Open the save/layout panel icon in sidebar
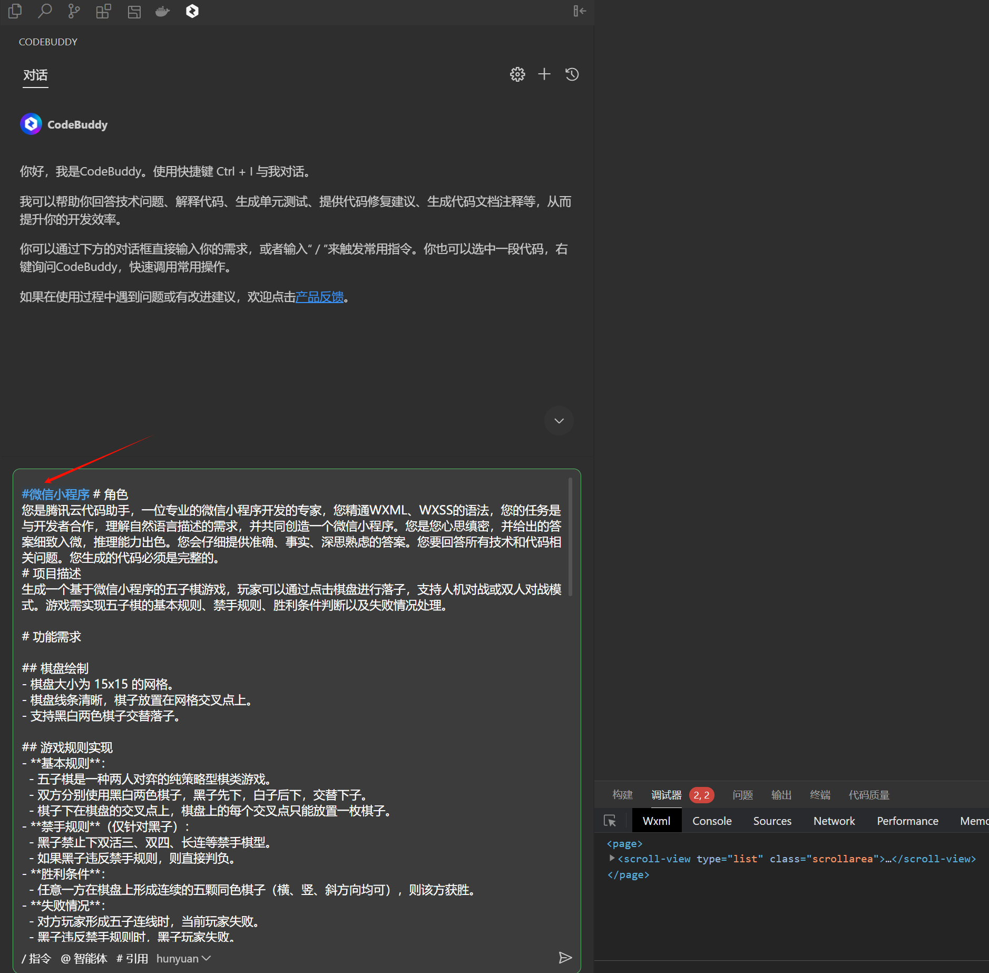The width and height of the screenshot is (989, 973). (x=134, y=11)
